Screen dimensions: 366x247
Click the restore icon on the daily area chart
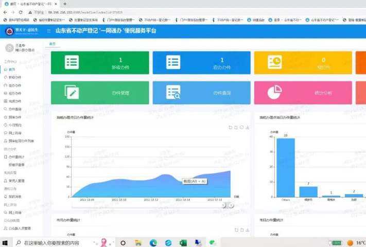pos(241,127)
